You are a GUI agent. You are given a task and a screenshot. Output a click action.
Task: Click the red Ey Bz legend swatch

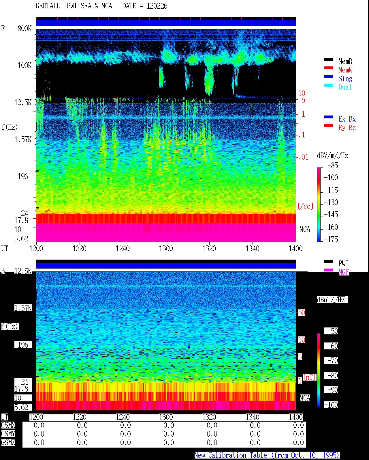[328, 126]
